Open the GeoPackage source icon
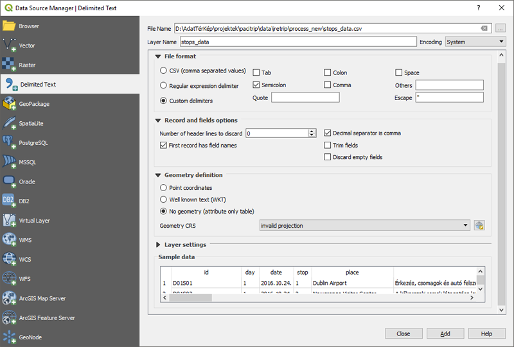 tap(9, 103)
